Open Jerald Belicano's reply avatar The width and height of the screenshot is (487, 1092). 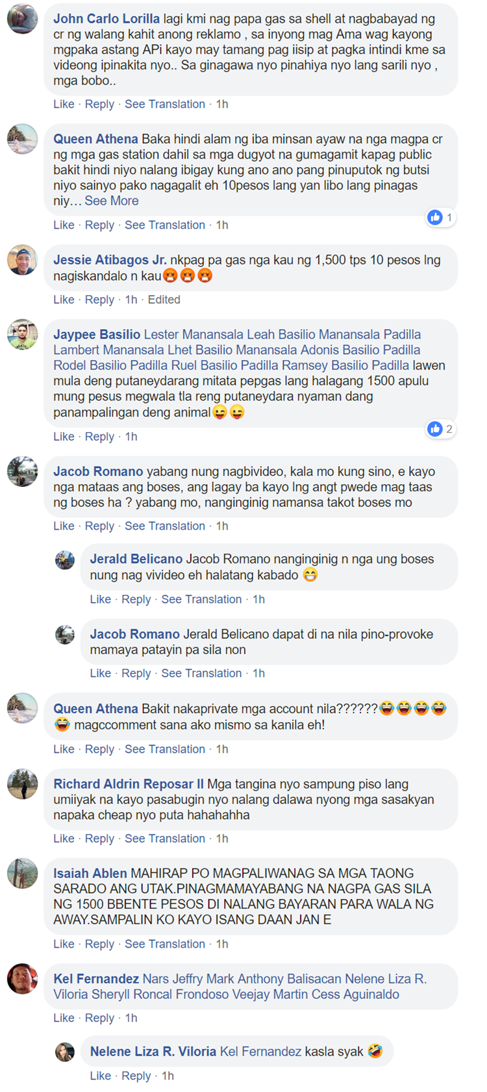point(64,560)
